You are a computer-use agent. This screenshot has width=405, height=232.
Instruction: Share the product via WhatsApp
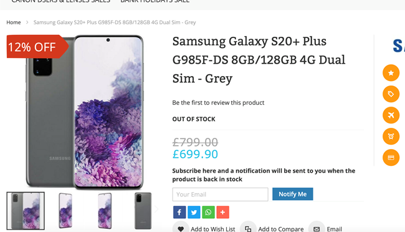point(208,212)
